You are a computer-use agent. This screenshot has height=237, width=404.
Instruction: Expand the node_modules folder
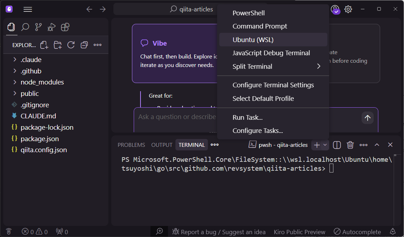coord(42,82)
